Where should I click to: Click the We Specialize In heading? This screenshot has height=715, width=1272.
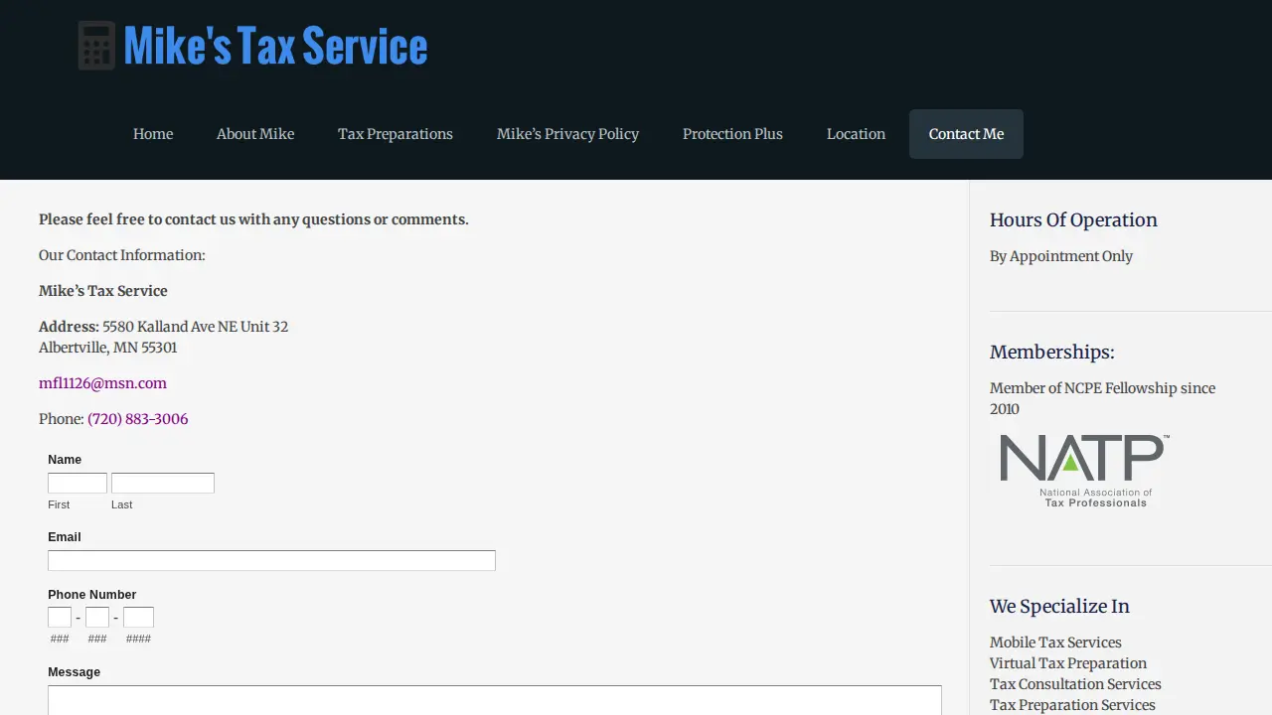point(1059,607)
